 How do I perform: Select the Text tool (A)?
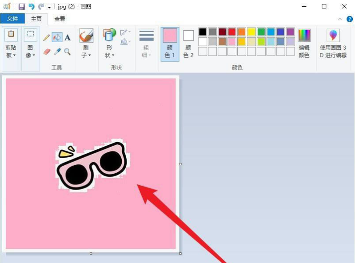coord(68,38)
